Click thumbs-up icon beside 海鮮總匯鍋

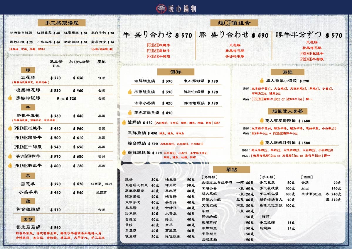(124, 153)
